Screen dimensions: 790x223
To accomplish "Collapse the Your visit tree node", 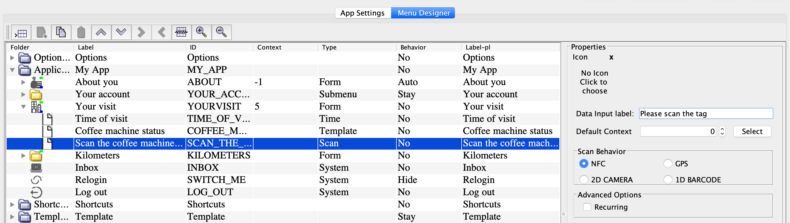I will tap(23, 107).
